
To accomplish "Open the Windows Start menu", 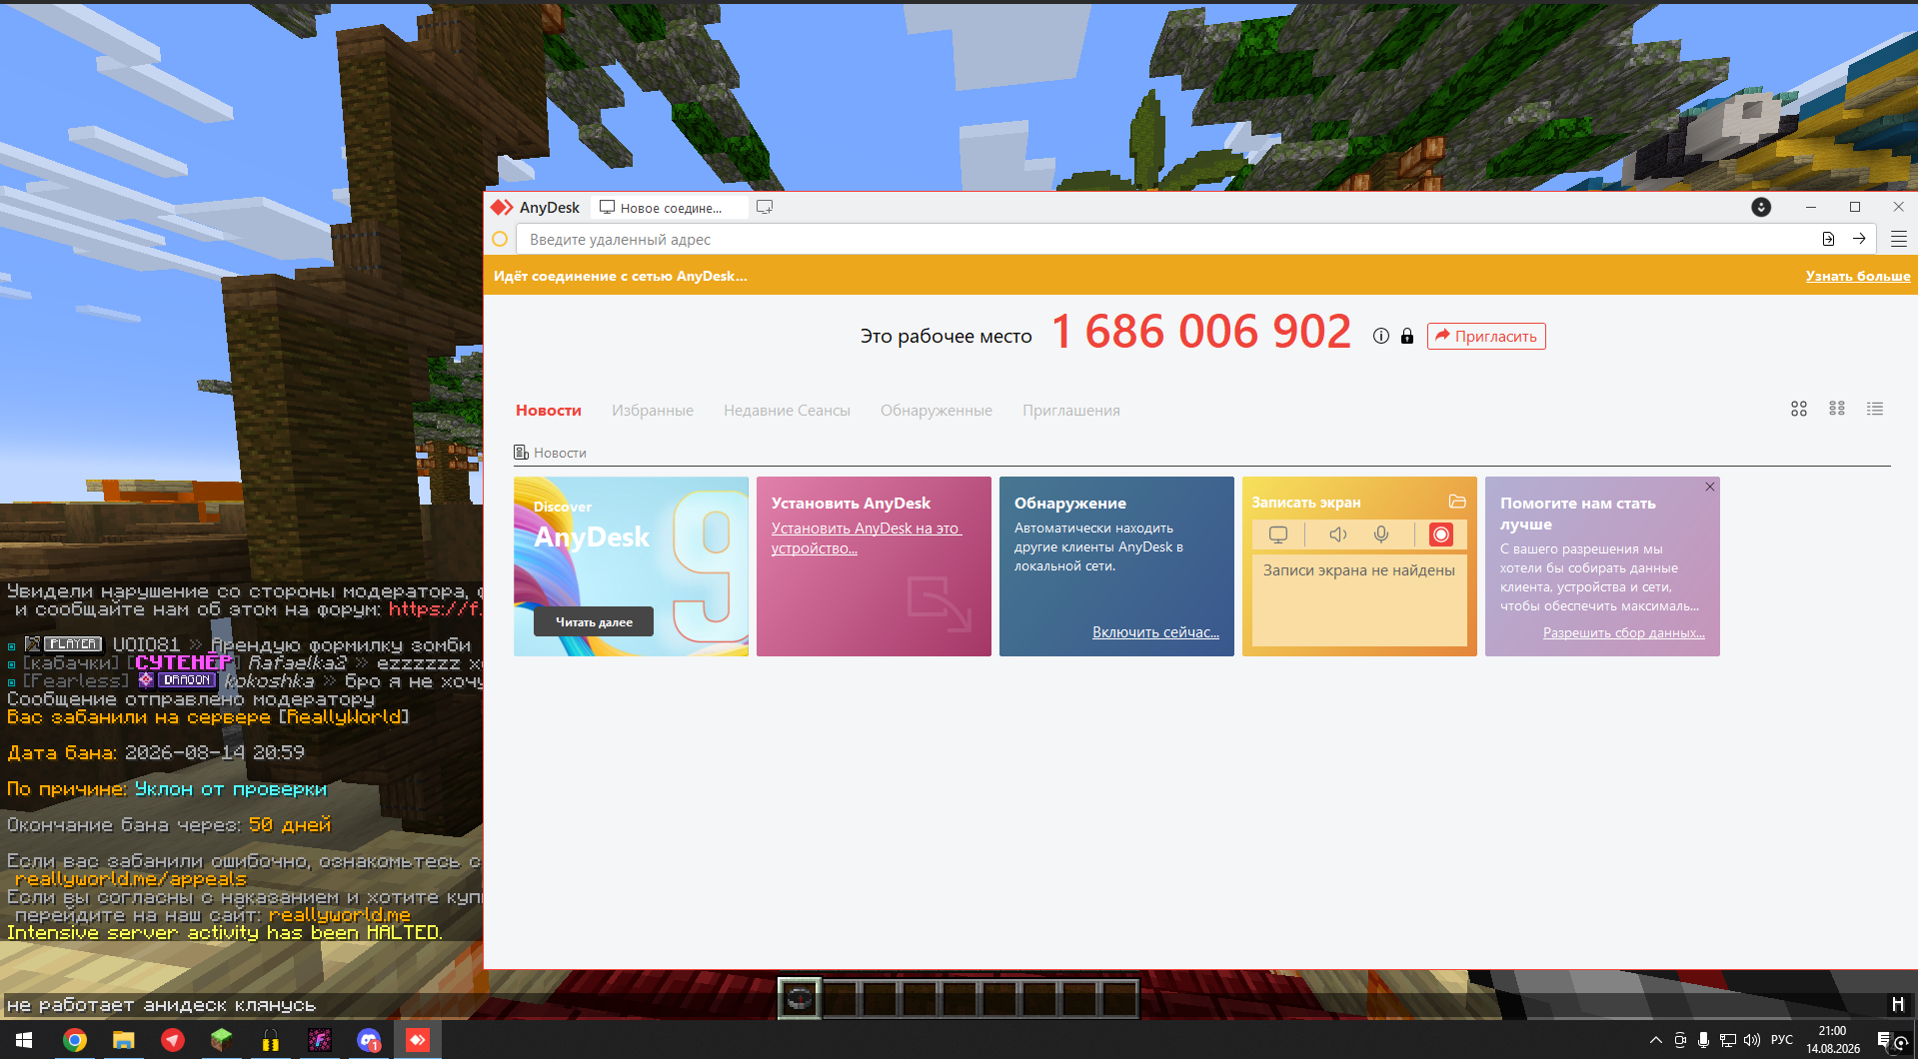I will coord(24,1040).
